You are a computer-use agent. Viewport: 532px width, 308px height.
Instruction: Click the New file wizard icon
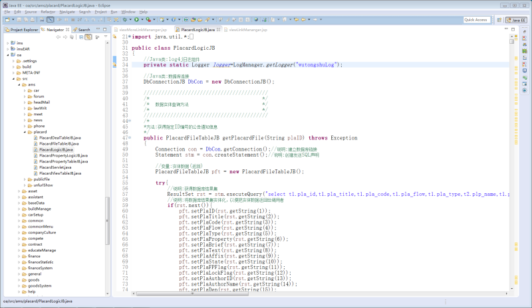[x=7, y=20]
